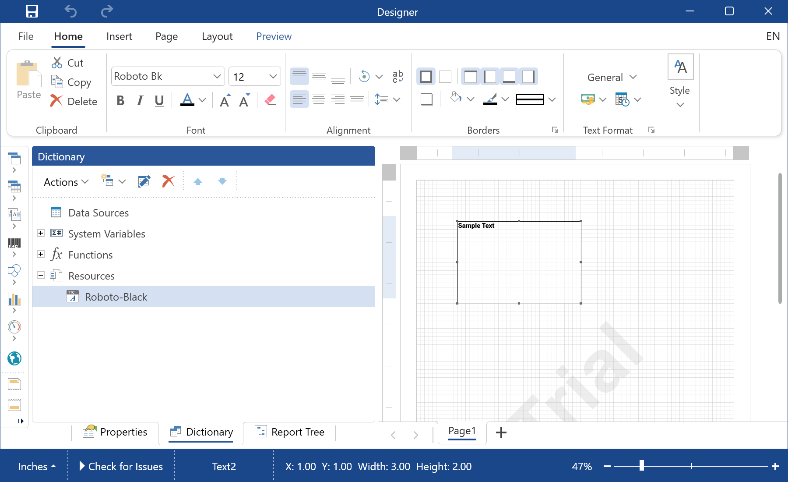Click the red Delete item icon in Dictionary toolbar
The width and height of the screenshot is (788, 482).
[168, 181]
